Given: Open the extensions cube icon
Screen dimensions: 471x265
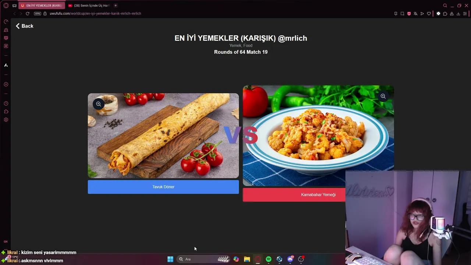Looking at the screenshot, I should 445,14.
